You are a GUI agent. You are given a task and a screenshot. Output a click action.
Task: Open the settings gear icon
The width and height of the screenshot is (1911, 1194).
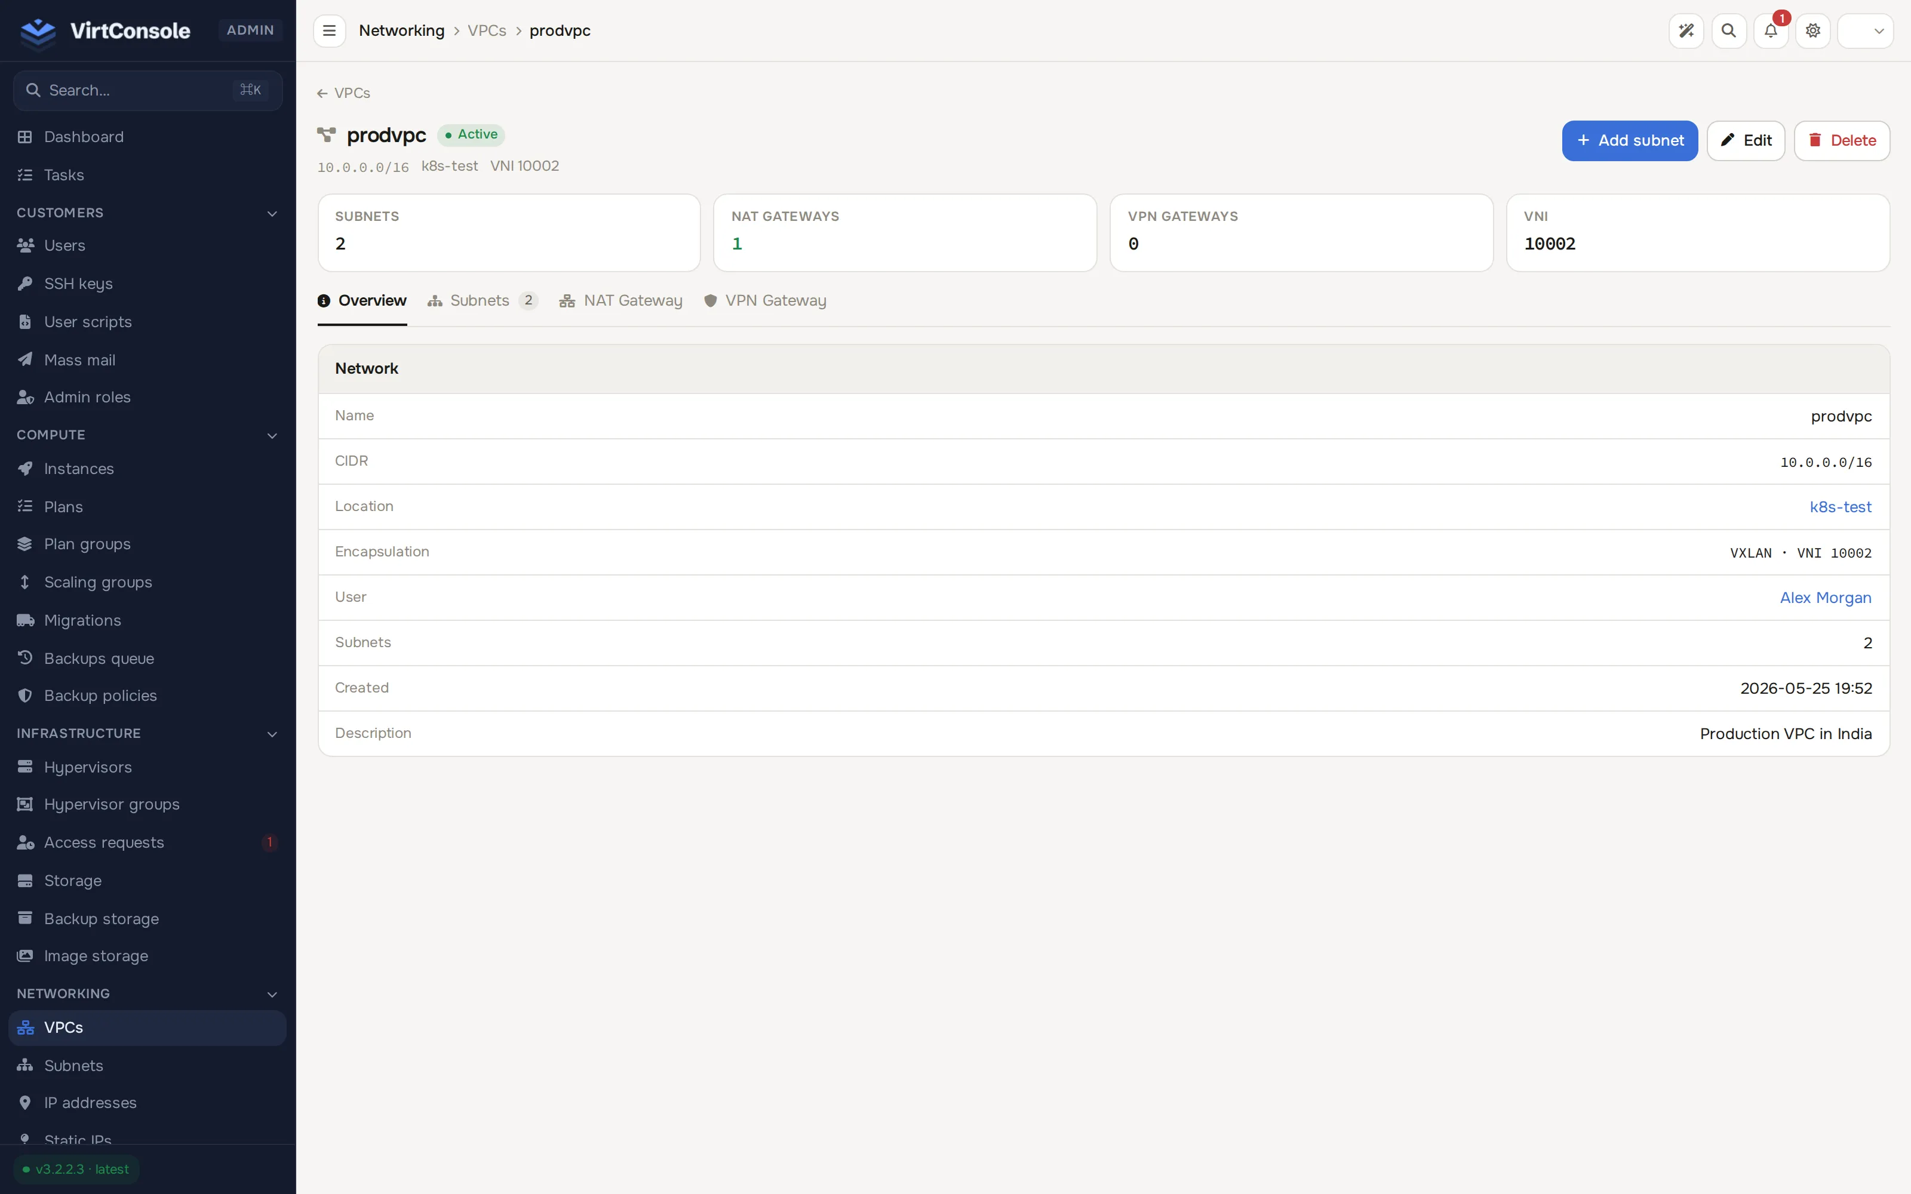(1813, 31)
